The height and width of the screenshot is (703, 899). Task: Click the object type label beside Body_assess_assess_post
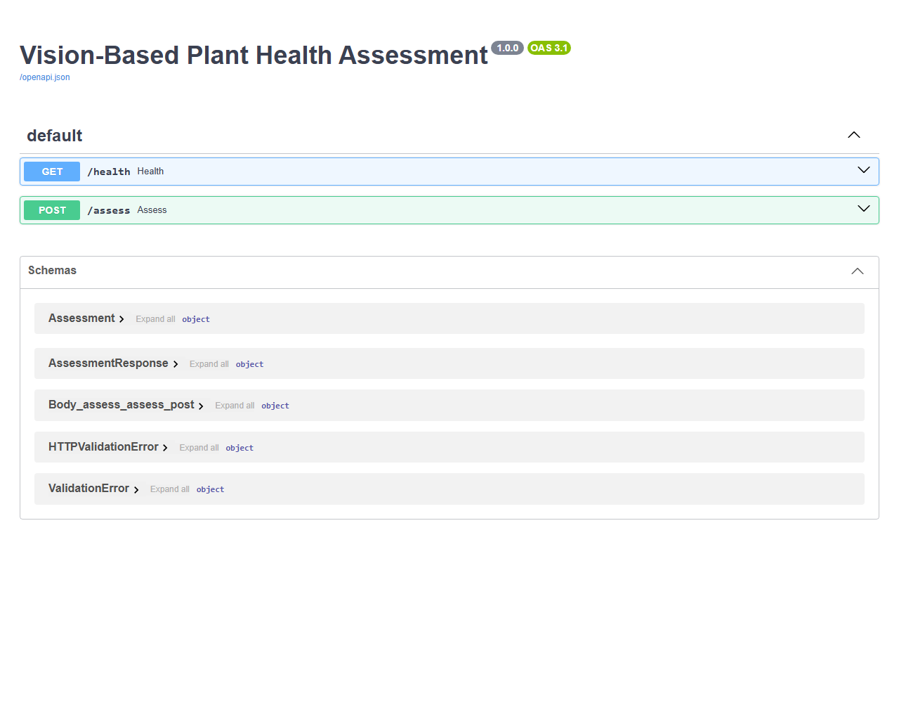275,406
